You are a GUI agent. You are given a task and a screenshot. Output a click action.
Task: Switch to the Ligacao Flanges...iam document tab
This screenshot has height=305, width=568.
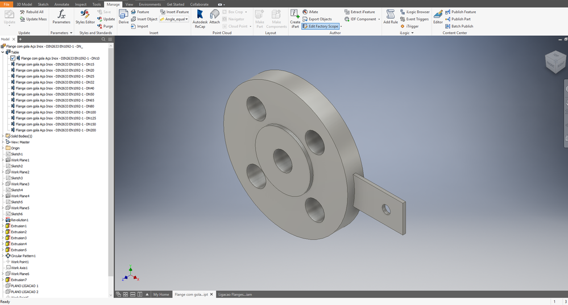click(235, 295)
